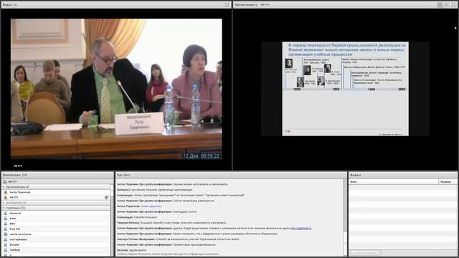Click the down arrow of chat scrollbar
The width and height of the screenshot is (459, 258).
[x=345, y=244]
